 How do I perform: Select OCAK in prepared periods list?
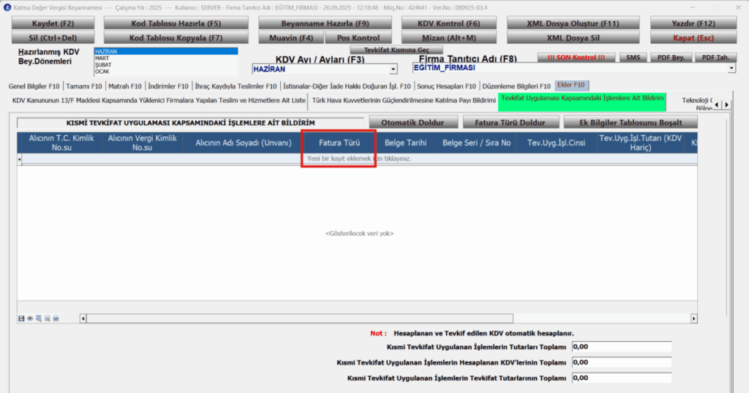coord(166,71)
